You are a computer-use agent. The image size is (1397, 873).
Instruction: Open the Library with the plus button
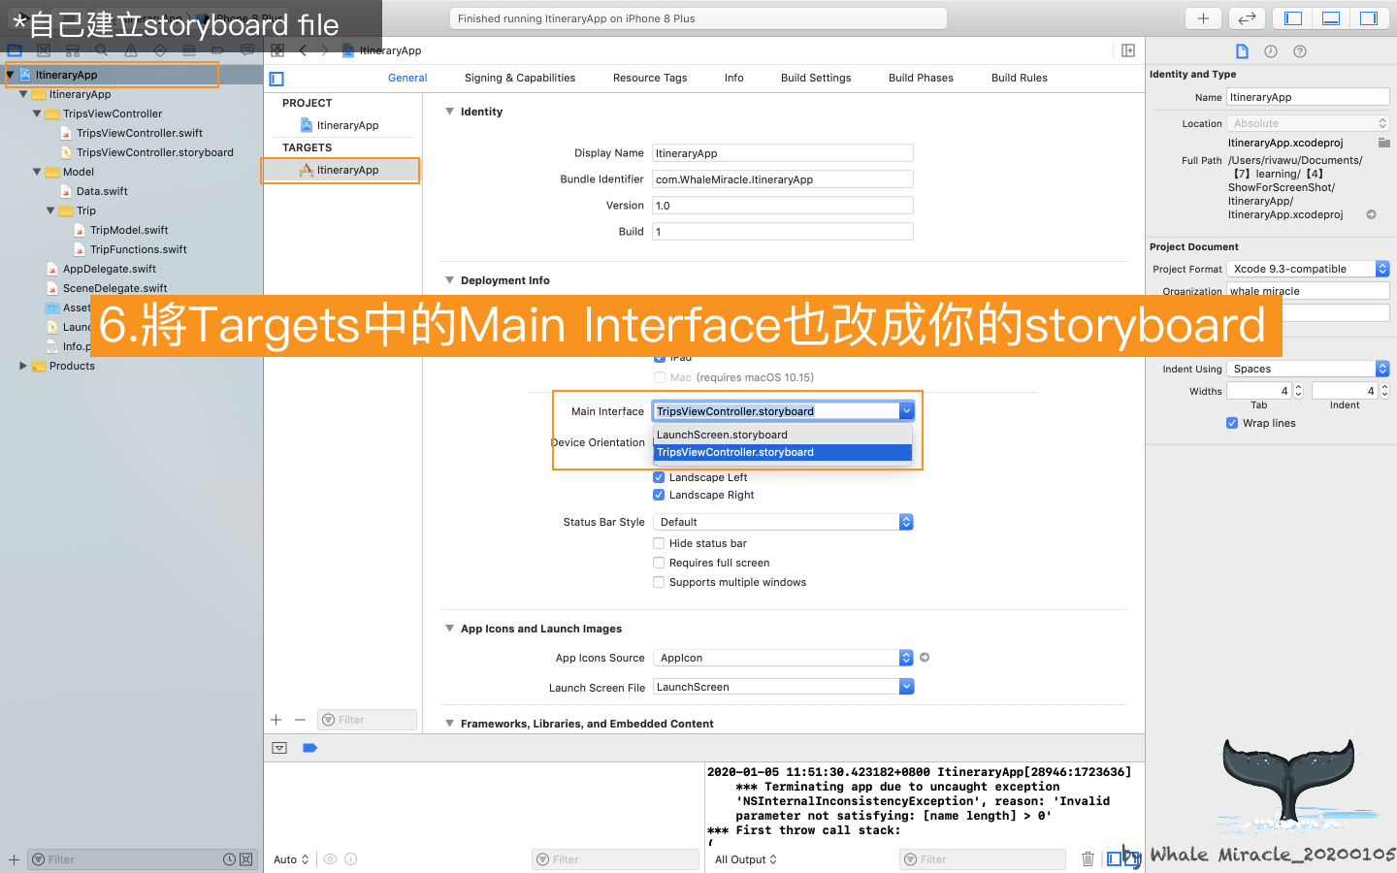point(1203,18)
